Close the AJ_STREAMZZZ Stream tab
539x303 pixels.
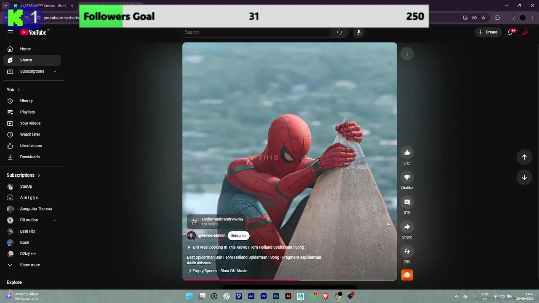pos(72,6)
